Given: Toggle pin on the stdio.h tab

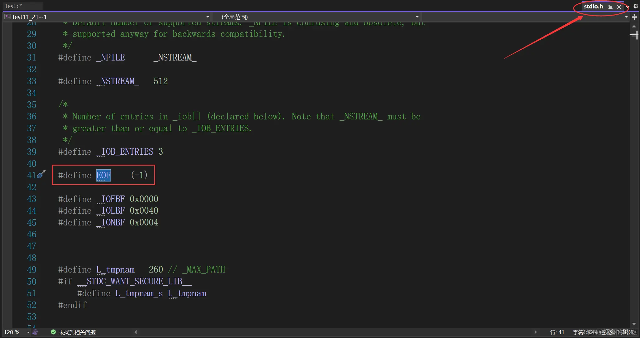Looking at the screenshot, I should coord(610,7).
